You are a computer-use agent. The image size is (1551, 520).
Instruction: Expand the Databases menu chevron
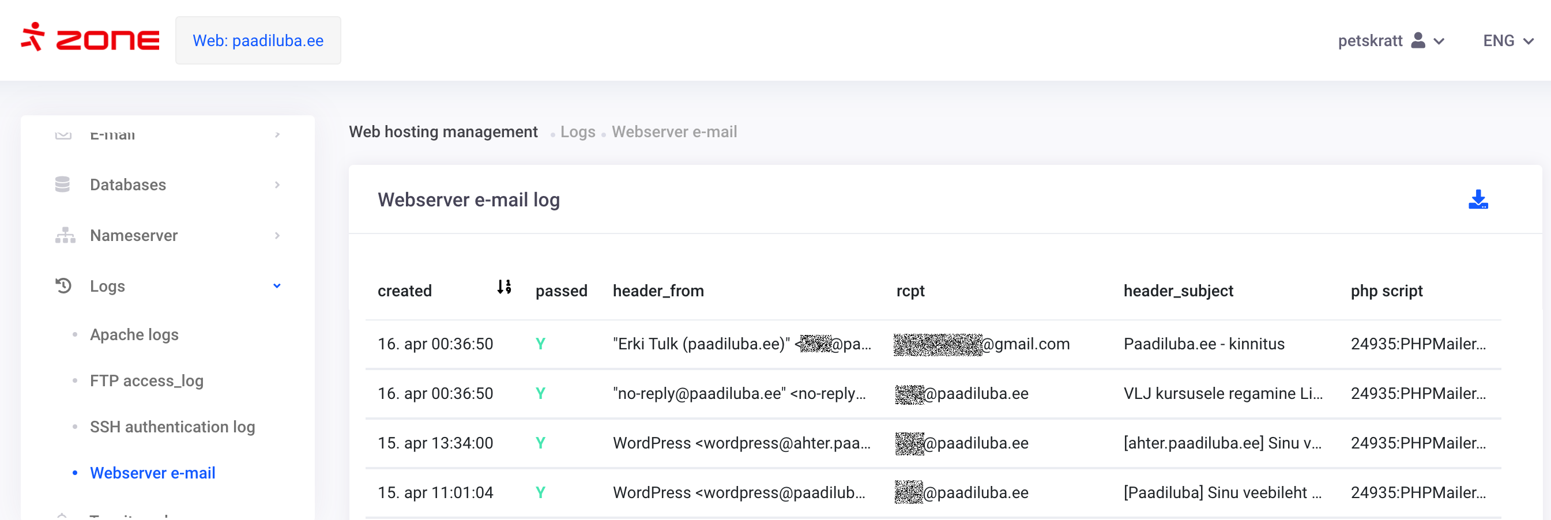277,185
